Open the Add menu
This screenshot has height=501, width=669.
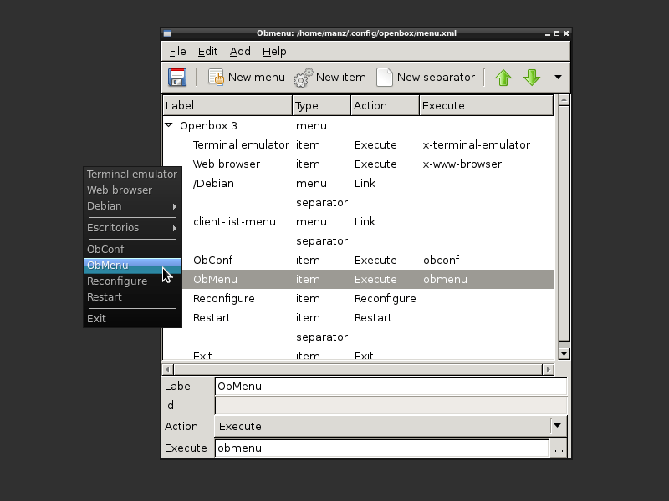click(240, 52)
